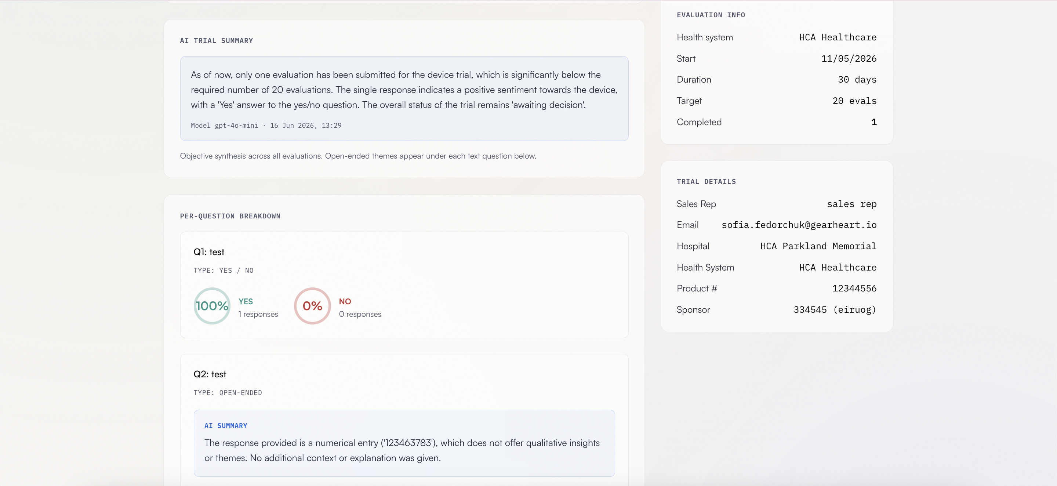Viewport: 1057px width, 486px height.
Task: Click the TRIAL DETAILS heading
Action: 706,181
